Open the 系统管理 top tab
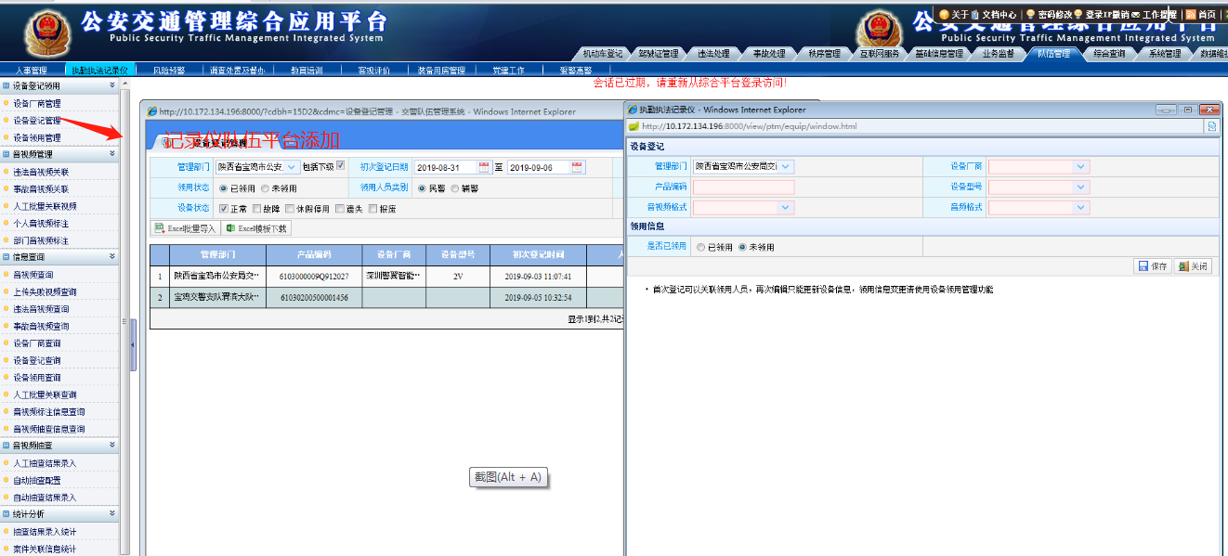1228x556 pixels. [1164, 54]
